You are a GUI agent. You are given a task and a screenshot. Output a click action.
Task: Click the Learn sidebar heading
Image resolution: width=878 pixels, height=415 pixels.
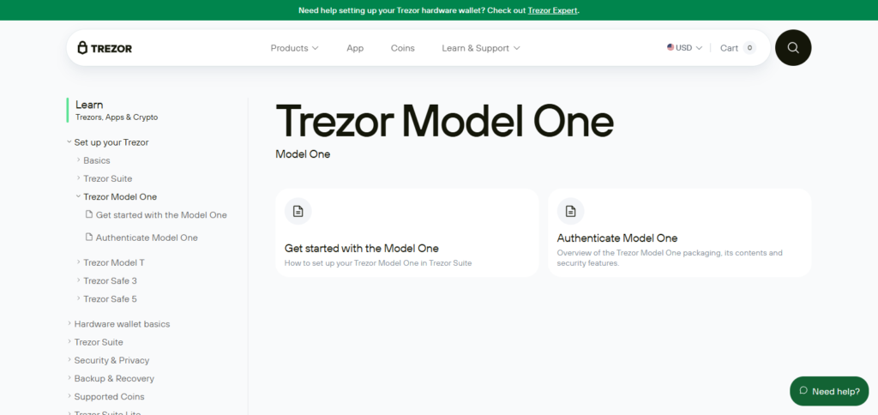[x=89, y=105]
